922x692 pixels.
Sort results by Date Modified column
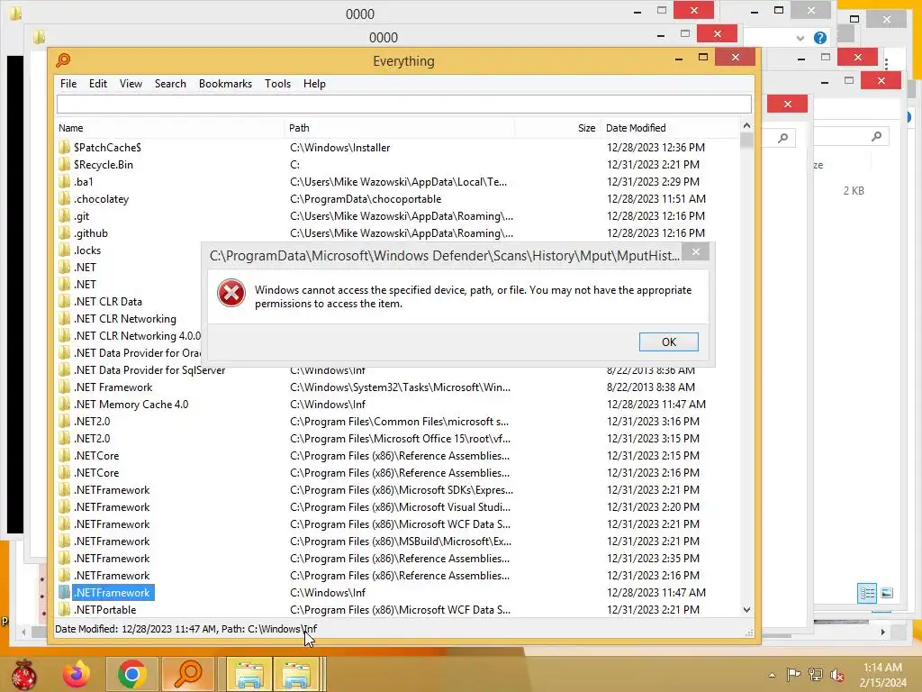click(670, 128)
